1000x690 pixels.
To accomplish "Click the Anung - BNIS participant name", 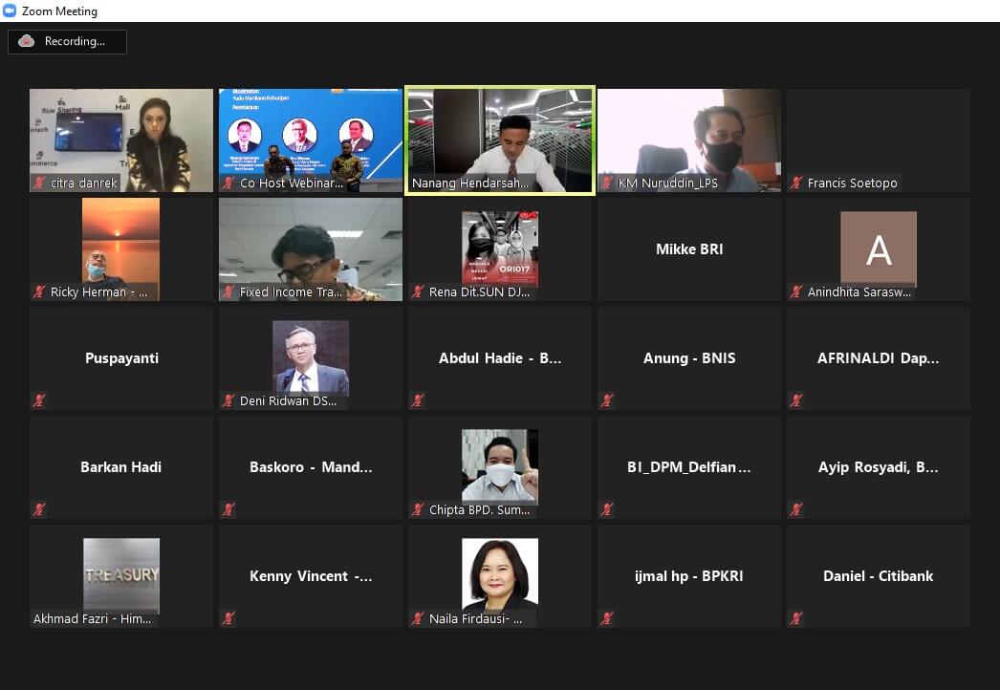I will point(689,358).
